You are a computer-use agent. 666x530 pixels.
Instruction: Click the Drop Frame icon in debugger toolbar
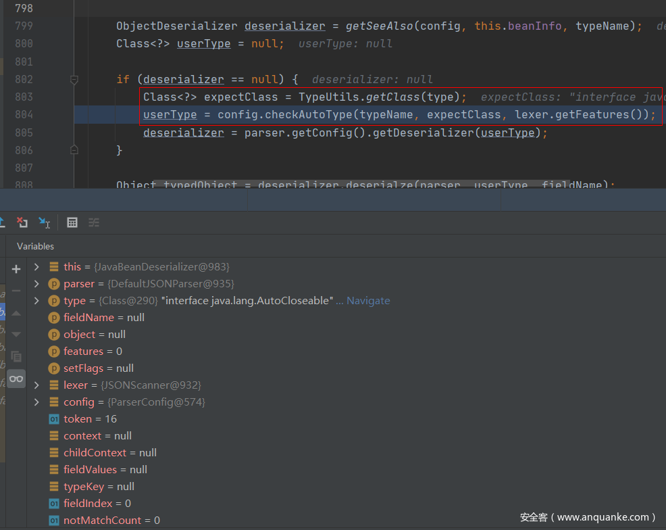point(22,222)
